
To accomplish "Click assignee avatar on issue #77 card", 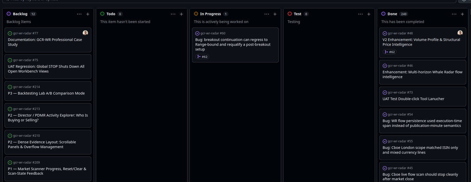I will pos(85,33).
